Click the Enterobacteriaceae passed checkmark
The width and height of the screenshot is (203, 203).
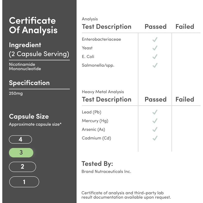[155, 40]
